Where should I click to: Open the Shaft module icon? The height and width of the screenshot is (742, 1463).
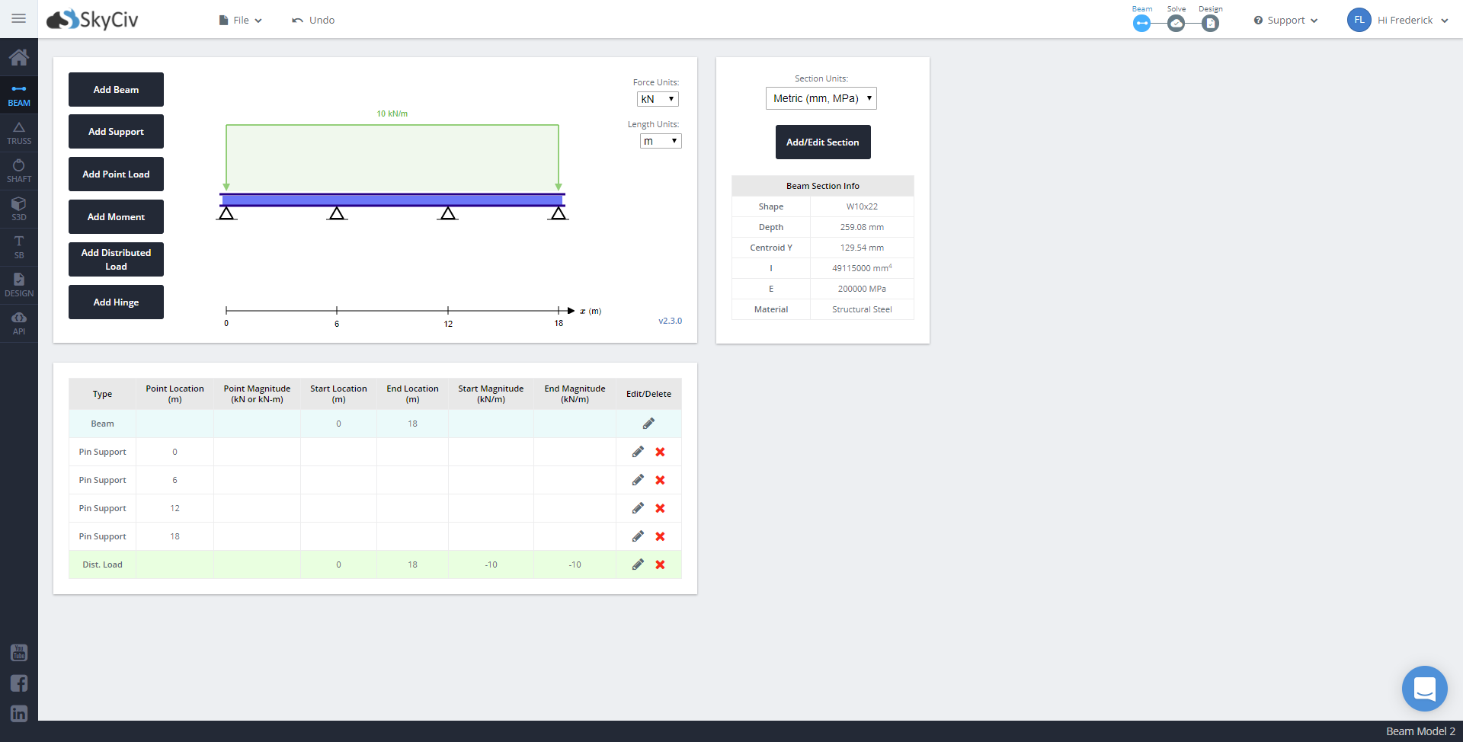(19, 171)
